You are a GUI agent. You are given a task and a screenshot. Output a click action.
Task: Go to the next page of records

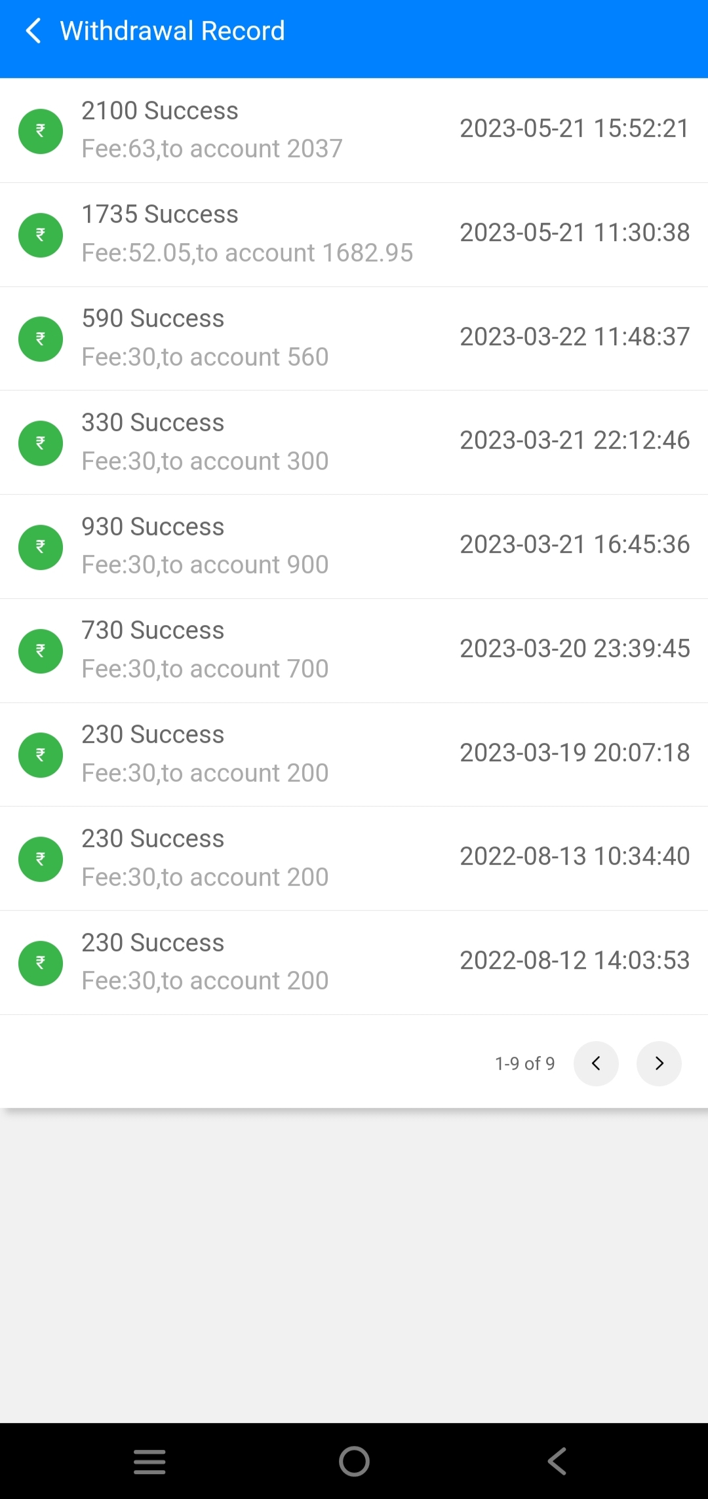pyautogui.click(x=659, y=1063)
